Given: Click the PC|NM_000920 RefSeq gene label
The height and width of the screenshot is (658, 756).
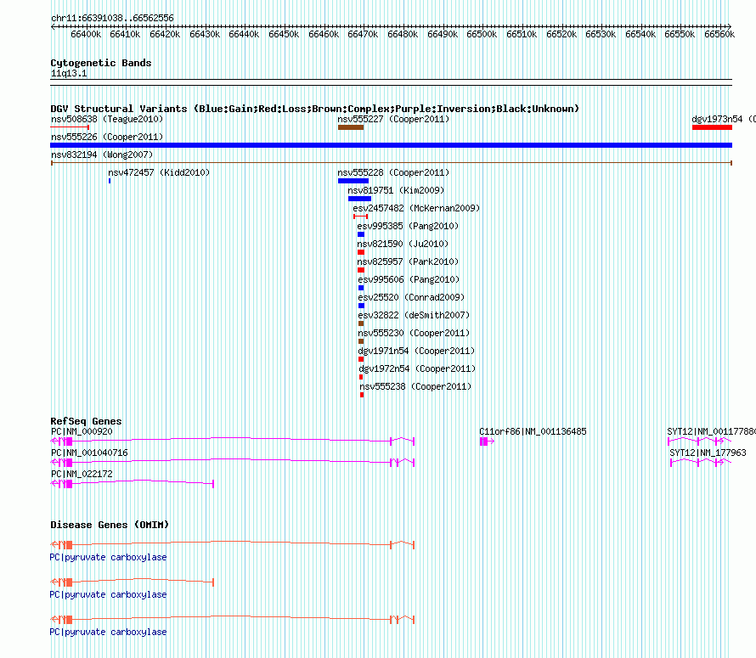Looking at the screenshot, I should point(82,431).
